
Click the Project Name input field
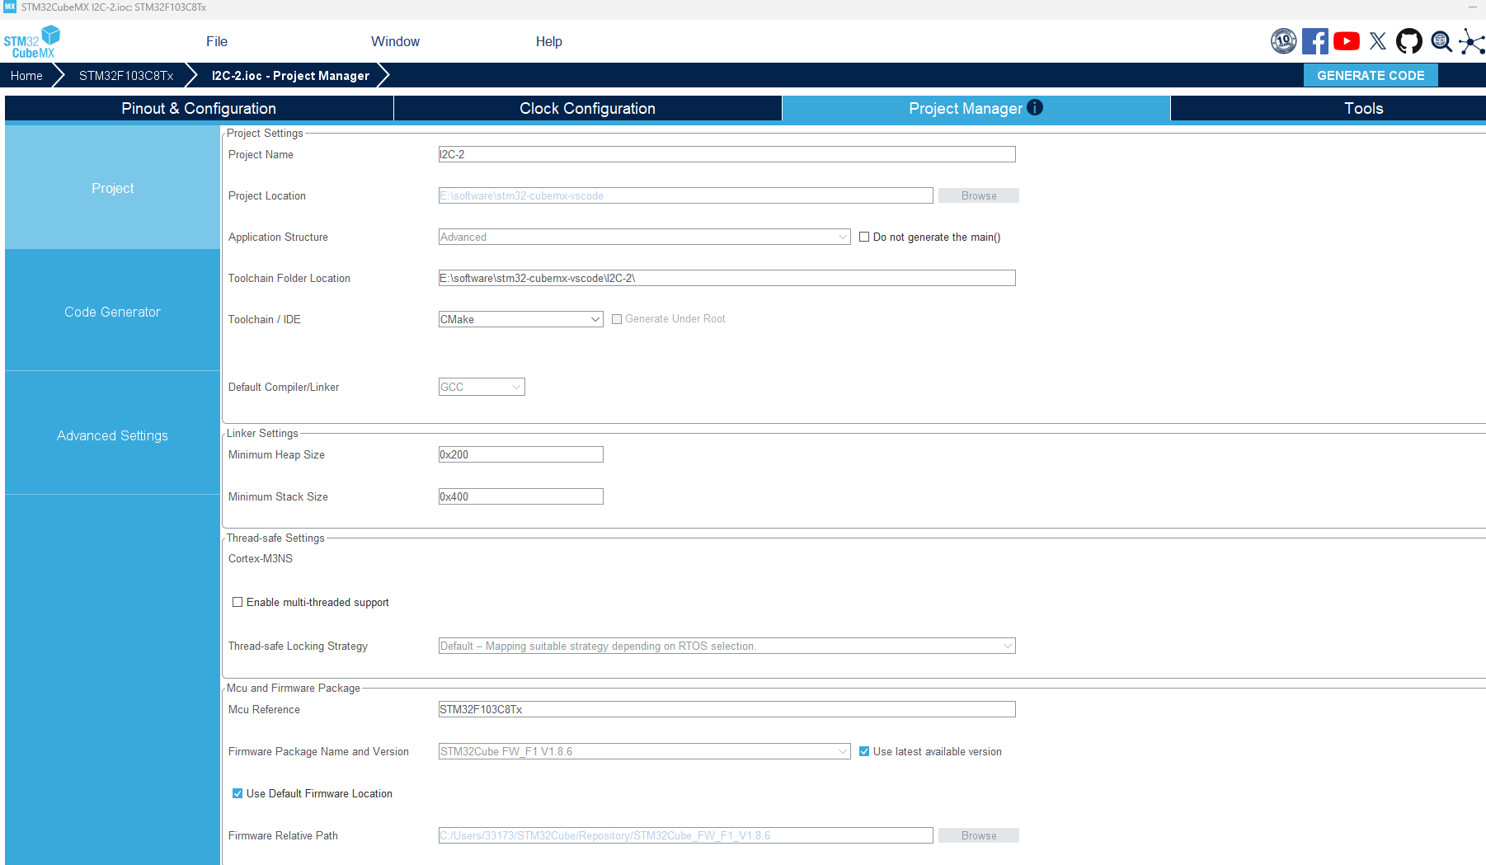tap(727, 154)
